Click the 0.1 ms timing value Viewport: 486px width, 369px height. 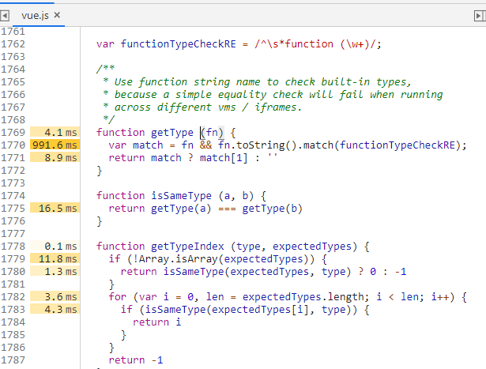click(x=55, y=247)
